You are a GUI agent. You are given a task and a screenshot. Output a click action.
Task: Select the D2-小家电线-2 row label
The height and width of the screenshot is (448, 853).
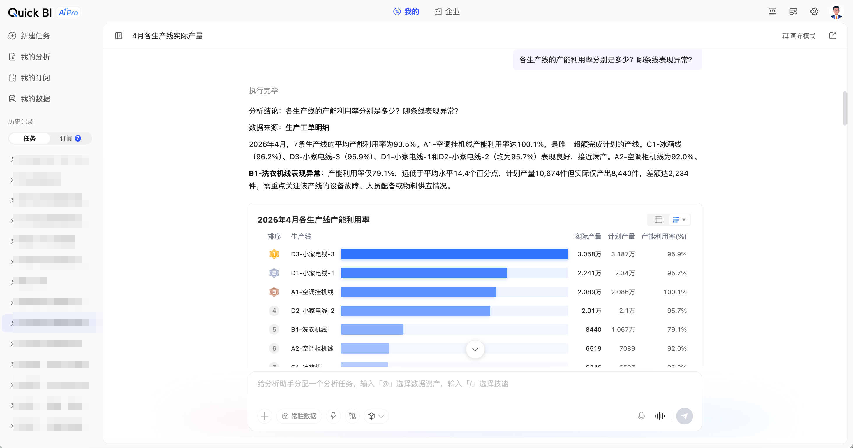coord(313,311)
